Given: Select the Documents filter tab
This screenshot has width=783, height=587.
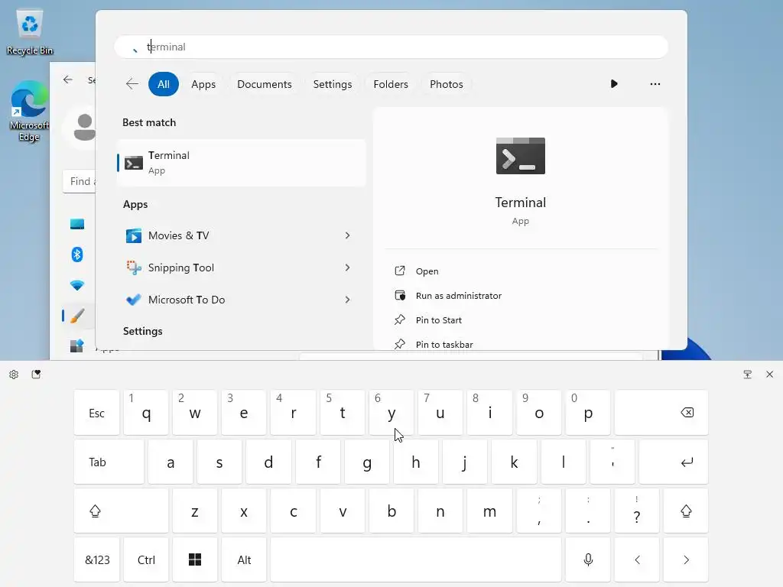Looking at the screenshot, I should [264, 84].
